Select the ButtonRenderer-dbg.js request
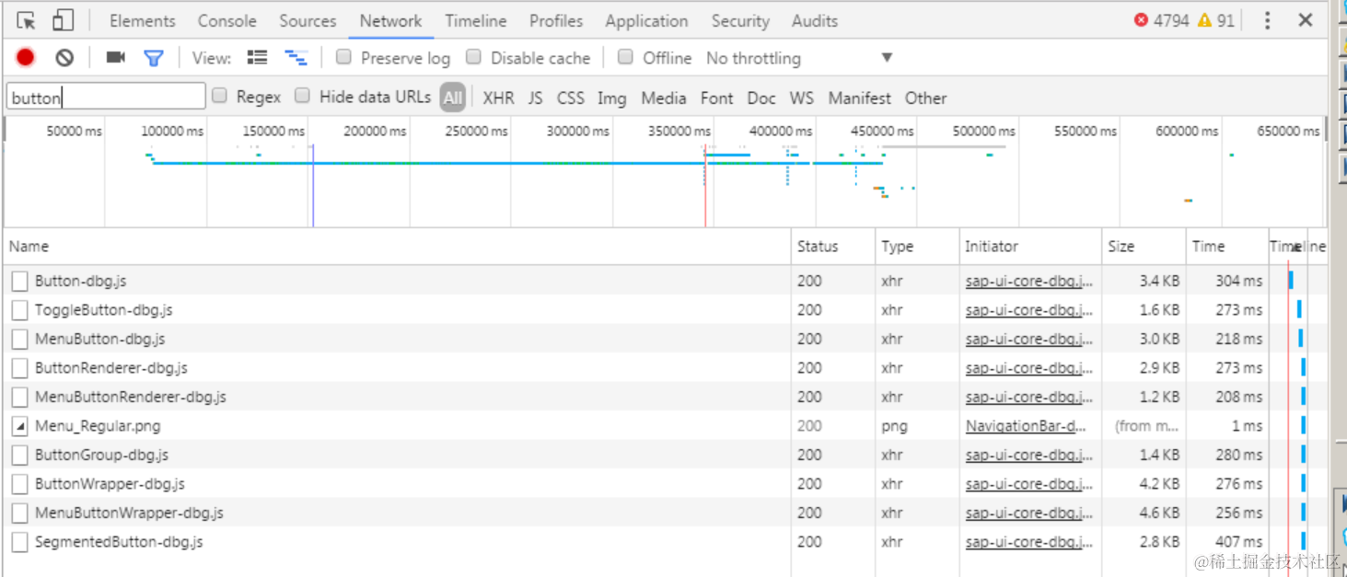Viewport: 1347px width, 577px height. 111,368
